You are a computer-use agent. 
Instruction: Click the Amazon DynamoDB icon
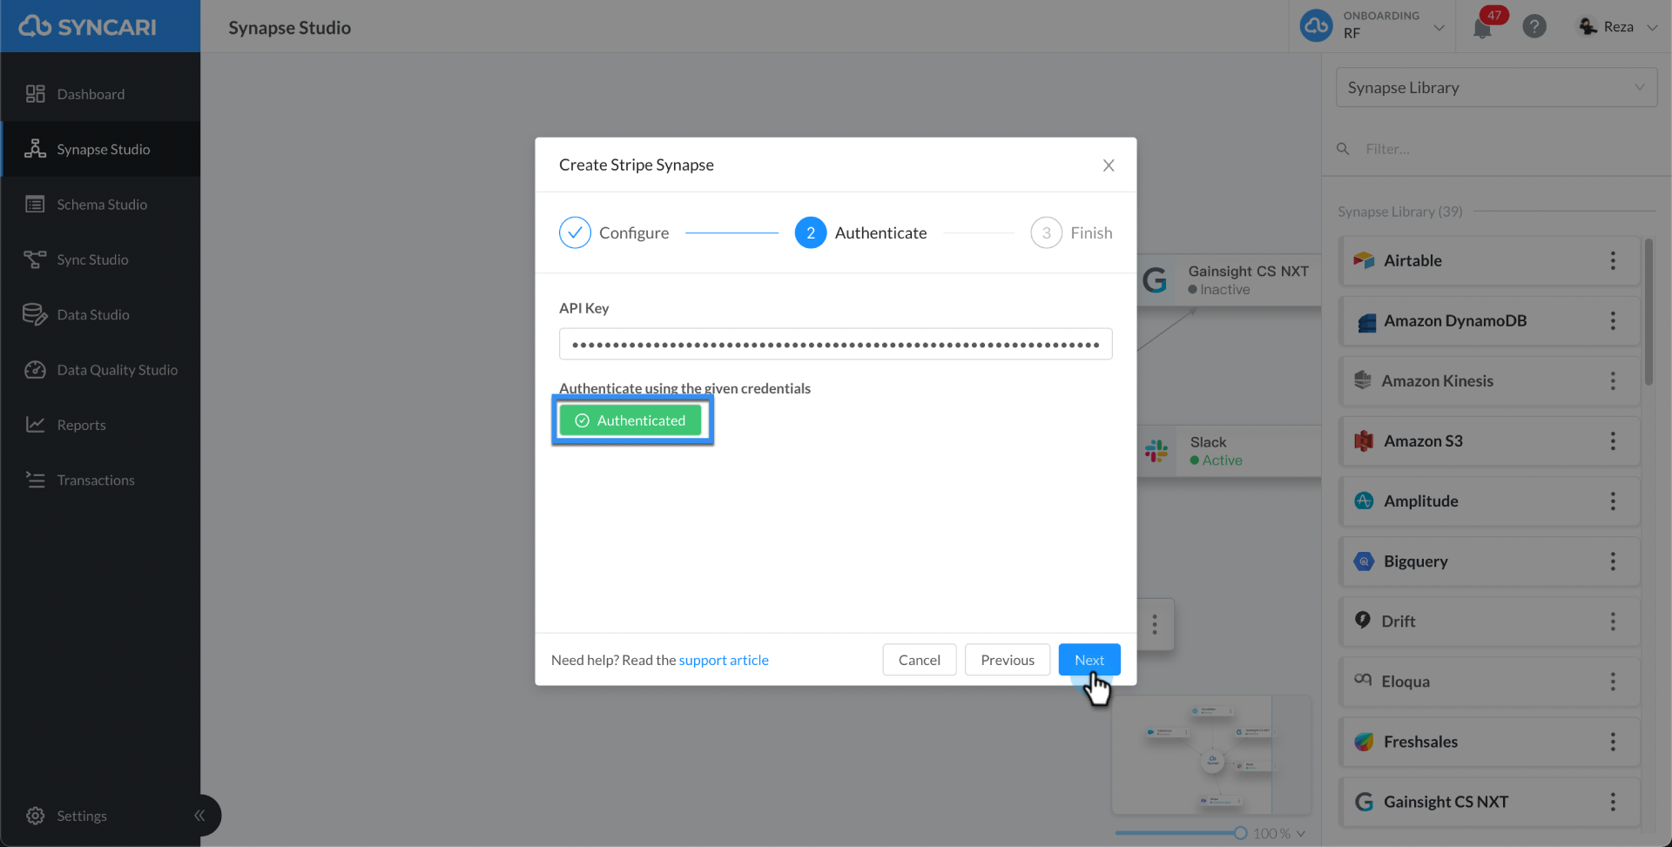click(x=1365, y=321)
